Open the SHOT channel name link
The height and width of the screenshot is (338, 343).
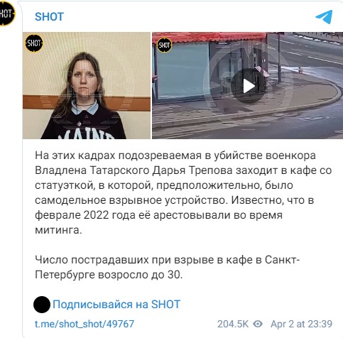(49, 16)
